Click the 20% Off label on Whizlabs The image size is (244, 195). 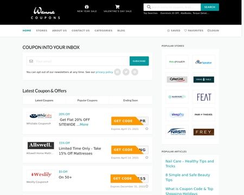[64, 114]
